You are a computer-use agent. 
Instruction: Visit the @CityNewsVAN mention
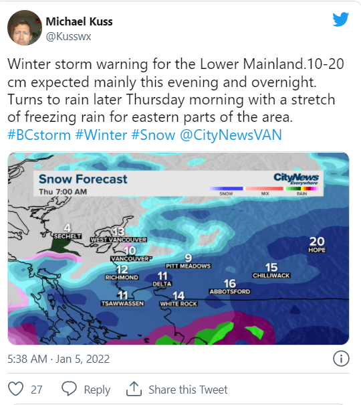231,135
